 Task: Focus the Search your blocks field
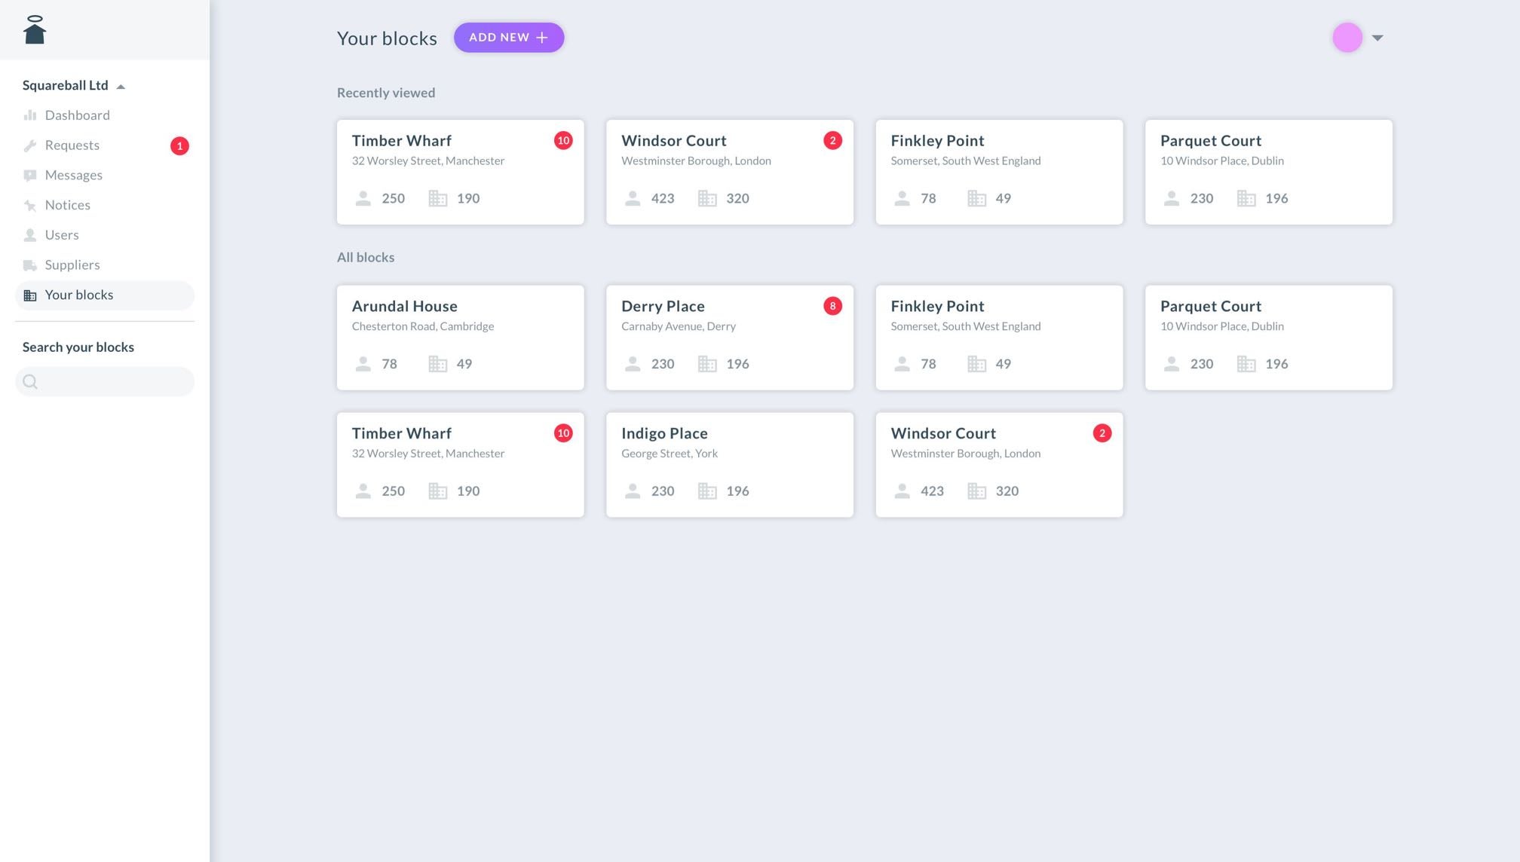[113, 382]
